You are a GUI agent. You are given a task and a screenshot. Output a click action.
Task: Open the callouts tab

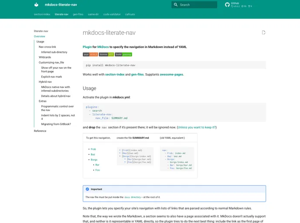[130, 14]
